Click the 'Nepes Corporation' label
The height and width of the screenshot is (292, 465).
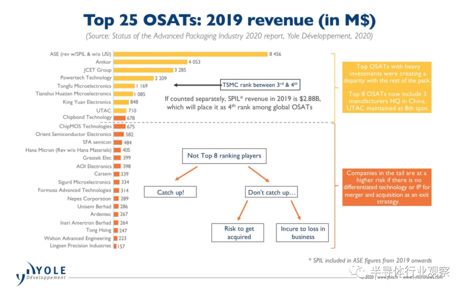tap(89, 198)
